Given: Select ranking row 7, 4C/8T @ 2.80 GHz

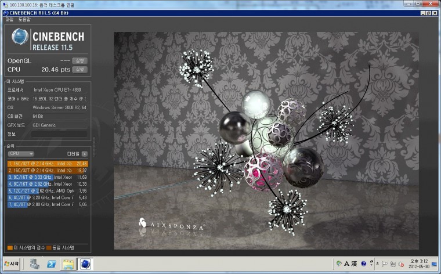Looking at the screenshot, I should [48, 204].
